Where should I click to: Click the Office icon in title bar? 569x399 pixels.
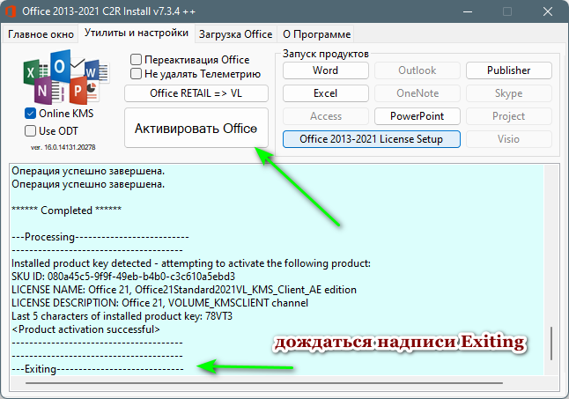(x=11, y=11)
